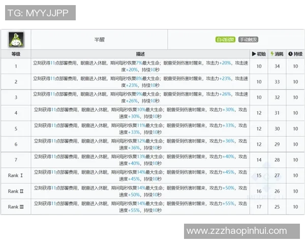Click initial value 16 in Rank II row

(x=259, y=191)
